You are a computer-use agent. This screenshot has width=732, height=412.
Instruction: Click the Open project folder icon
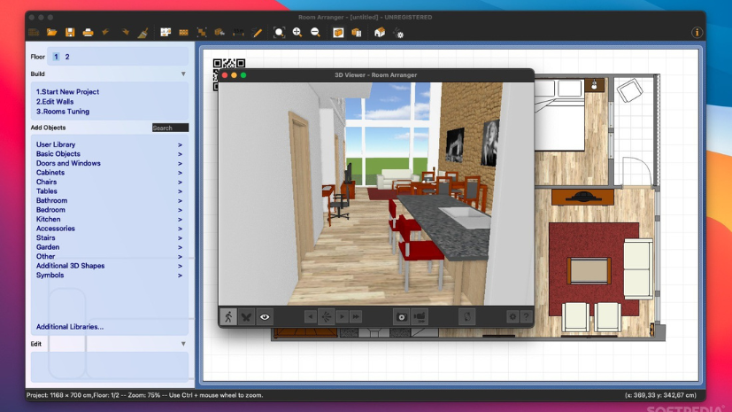pos(52,33)
